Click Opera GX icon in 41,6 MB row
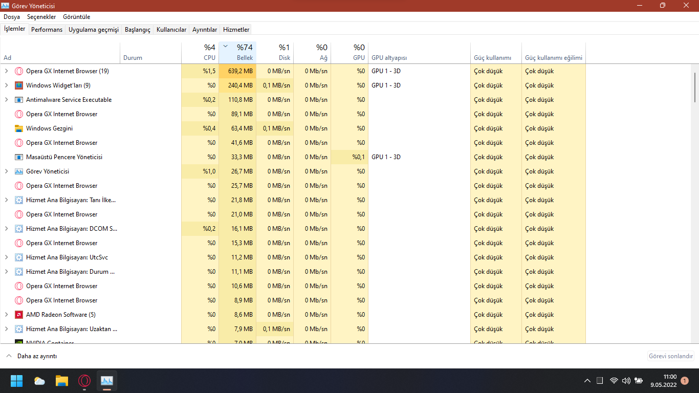This screenshot has width=699, height=393. 19,143
